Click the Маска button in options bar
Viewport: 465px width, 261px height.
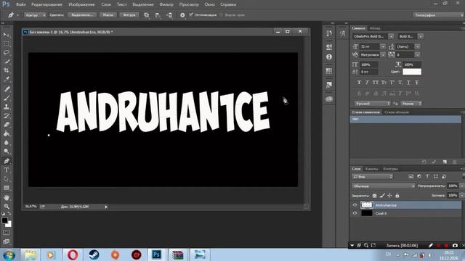[x=108, y=14]
